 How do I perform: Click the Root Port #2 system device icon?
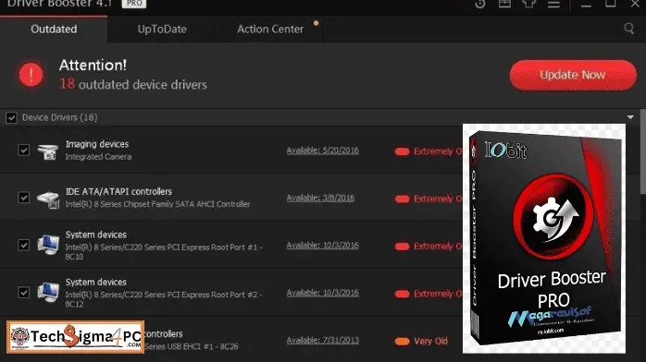[48, 292]
